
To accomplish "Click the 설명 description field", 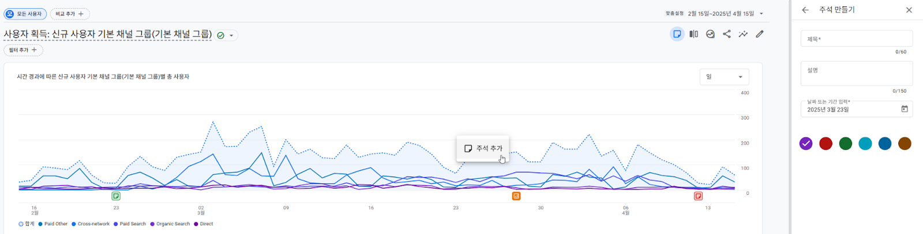I will pyautogui.click(x=857, y=73).
